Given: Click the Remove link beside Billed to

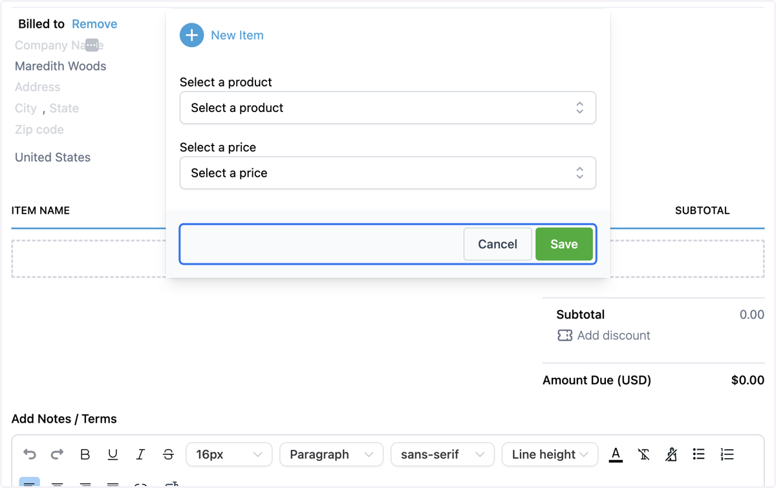Looking at the screenshot, I should click(94, 24).
